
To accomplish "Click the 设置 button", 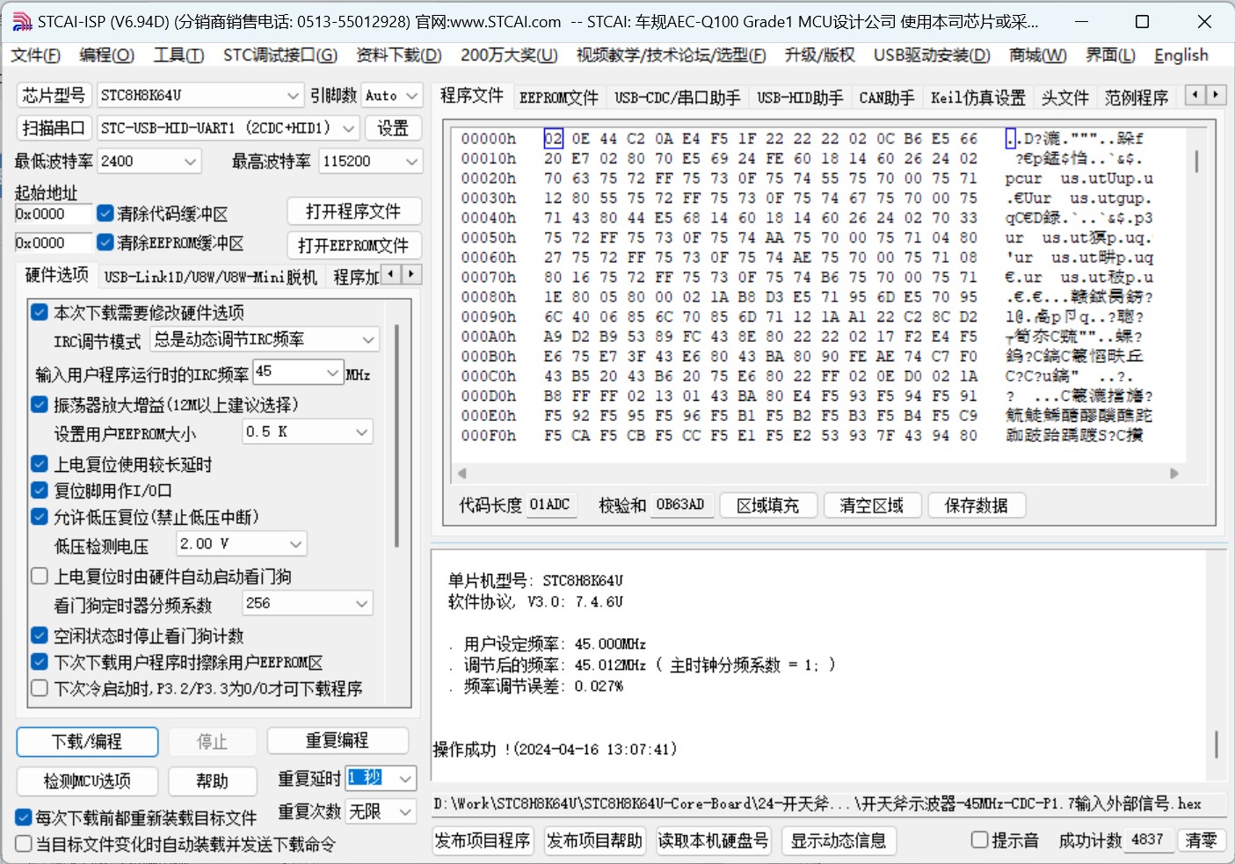I will click(393, 127).
